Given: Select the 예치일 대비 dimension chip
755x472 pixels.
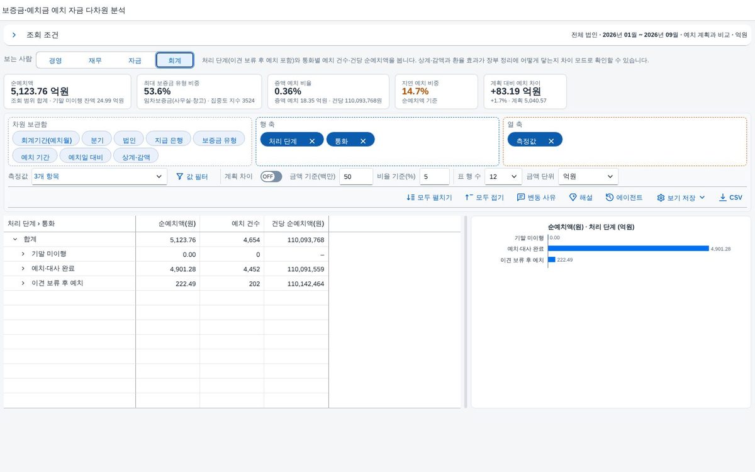Looking at the screenshot, I should click(x=86, y=156).
